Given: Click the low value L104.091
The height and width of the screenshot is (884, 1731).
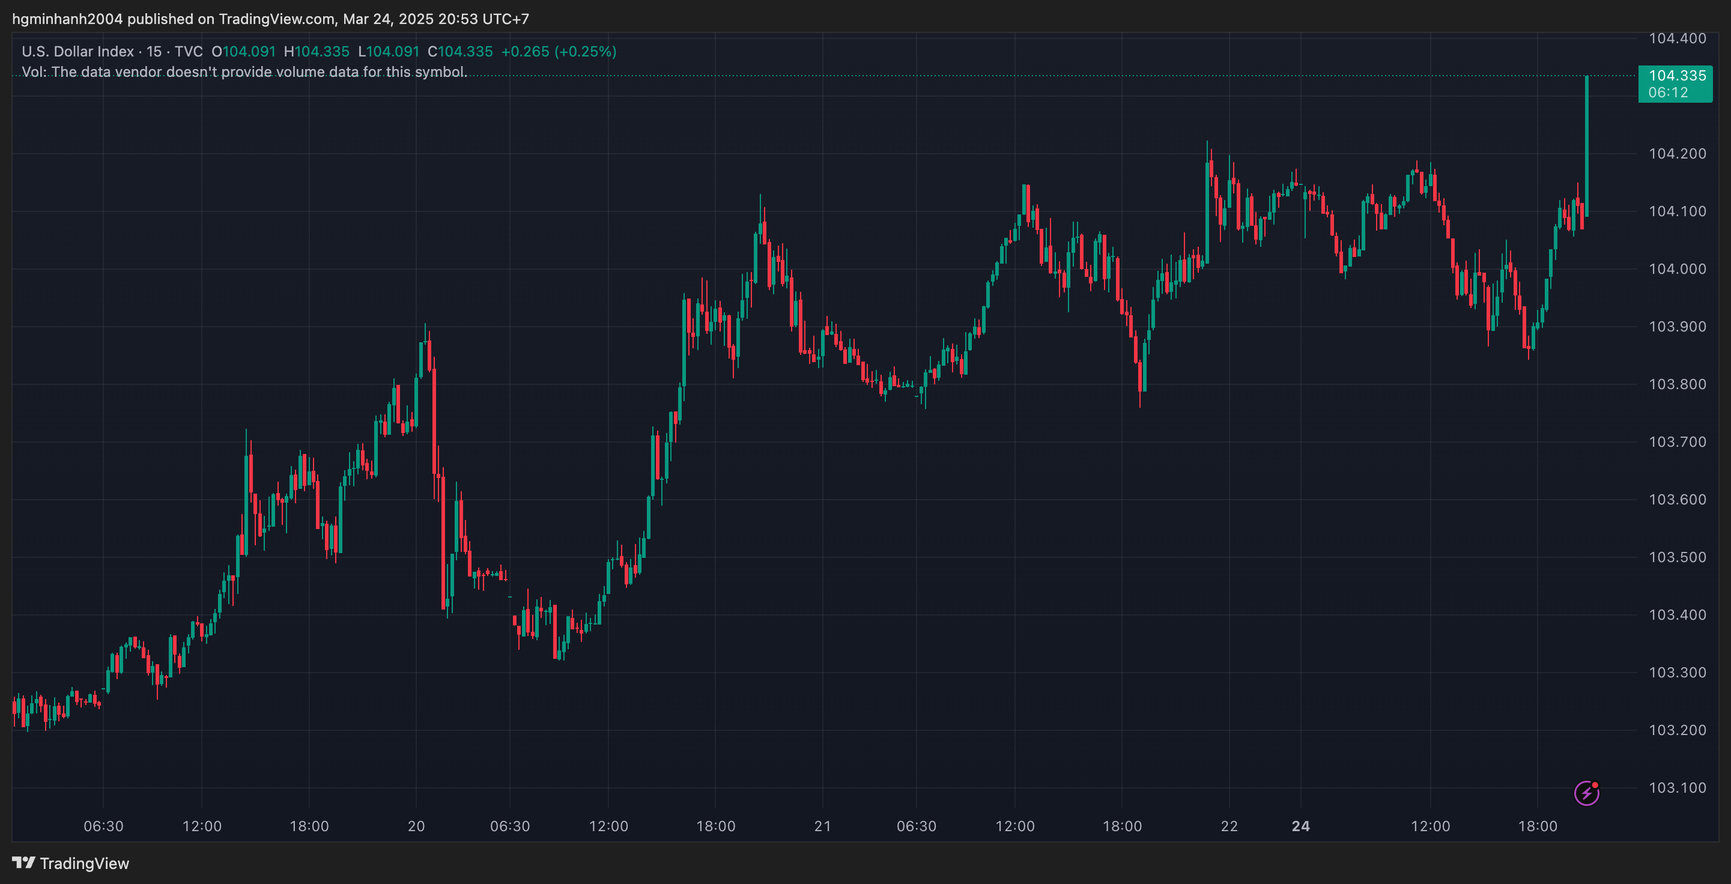Looking at the screenshot, I should 389,52.
